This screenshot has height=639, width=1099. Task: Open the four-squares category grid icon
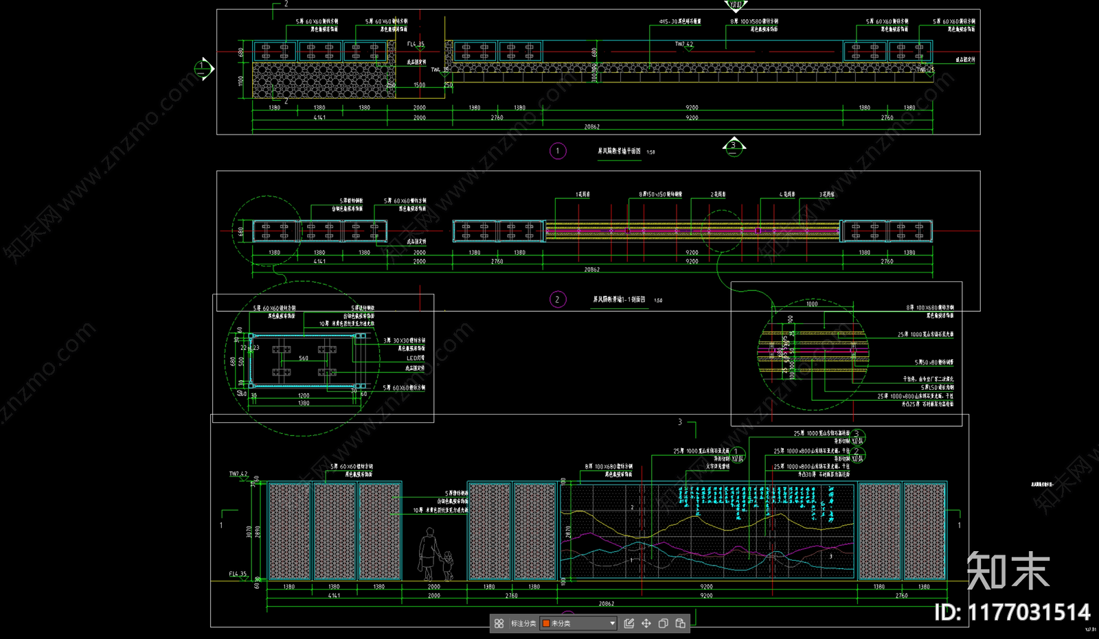499,623
